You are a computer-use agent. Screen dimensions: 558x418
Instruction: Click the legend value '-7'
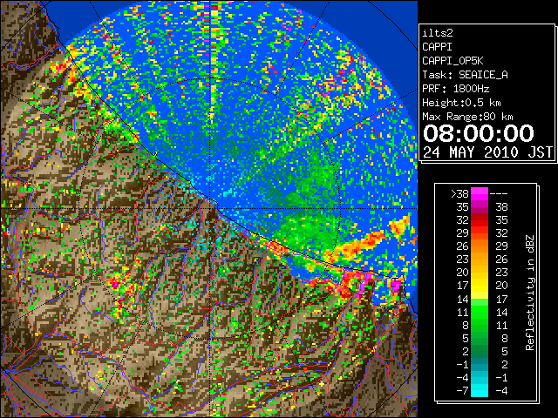(x=462, y=391)
